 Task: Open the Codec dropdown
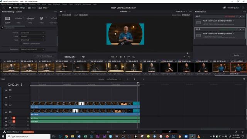pyautogui.click(x=32, y=36)
